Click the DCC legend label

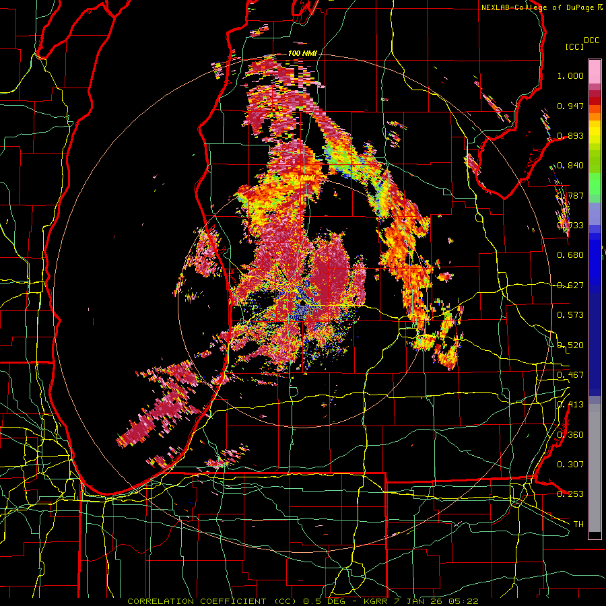pyautogui.click(x=591, y=40)
